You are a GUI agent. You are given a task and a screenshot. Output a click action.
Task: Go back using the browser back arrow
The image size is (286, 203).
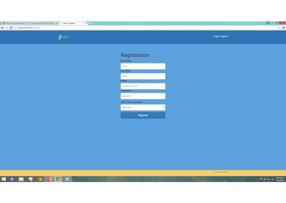tap(2, 28)
